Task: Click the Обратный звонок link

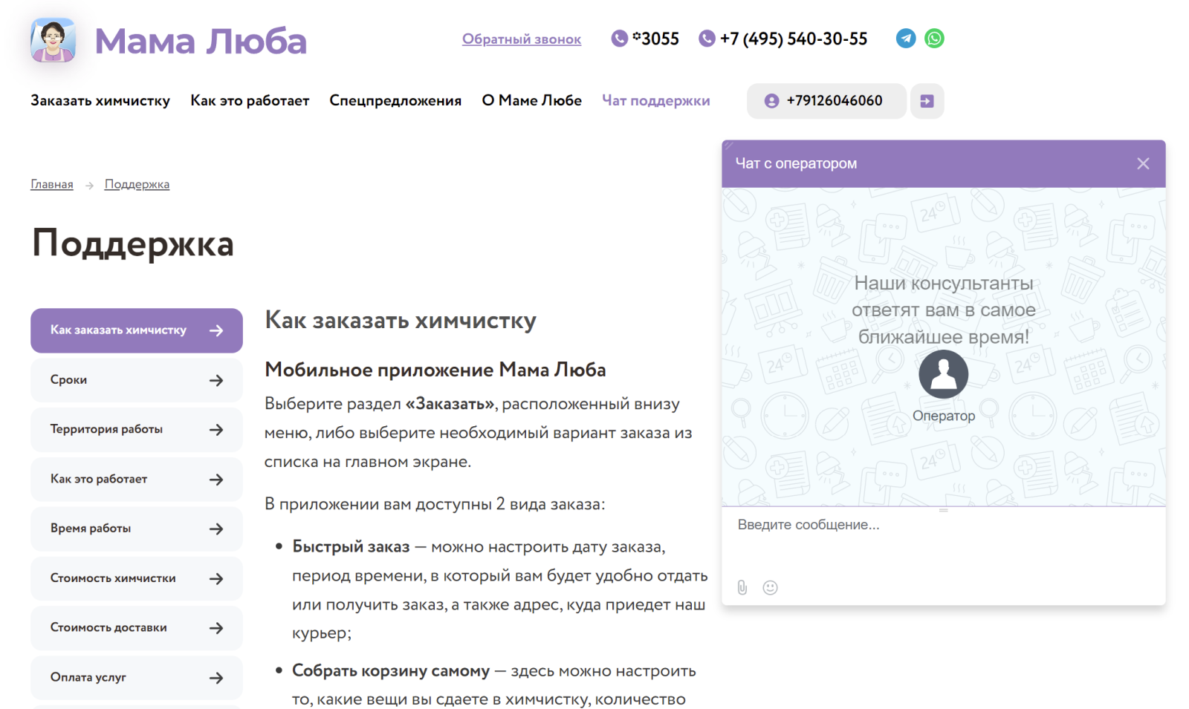Action: click(x=522, y=39)
